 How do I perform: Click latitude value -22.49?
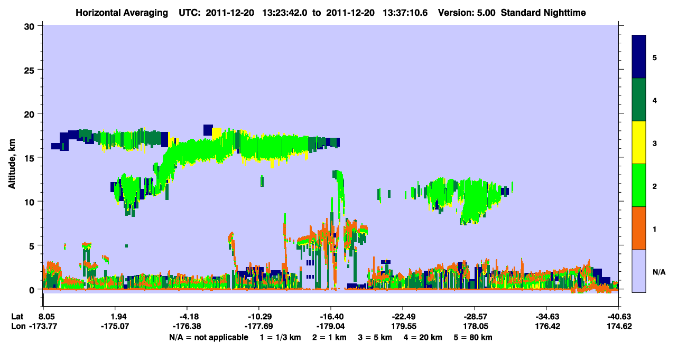point(403,317)
